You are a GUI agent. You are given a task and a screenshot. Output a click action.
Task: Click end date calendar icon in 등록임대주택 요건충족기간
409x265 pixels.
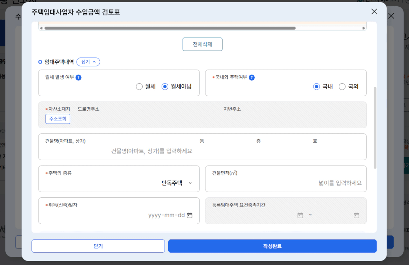pos(356,215)
